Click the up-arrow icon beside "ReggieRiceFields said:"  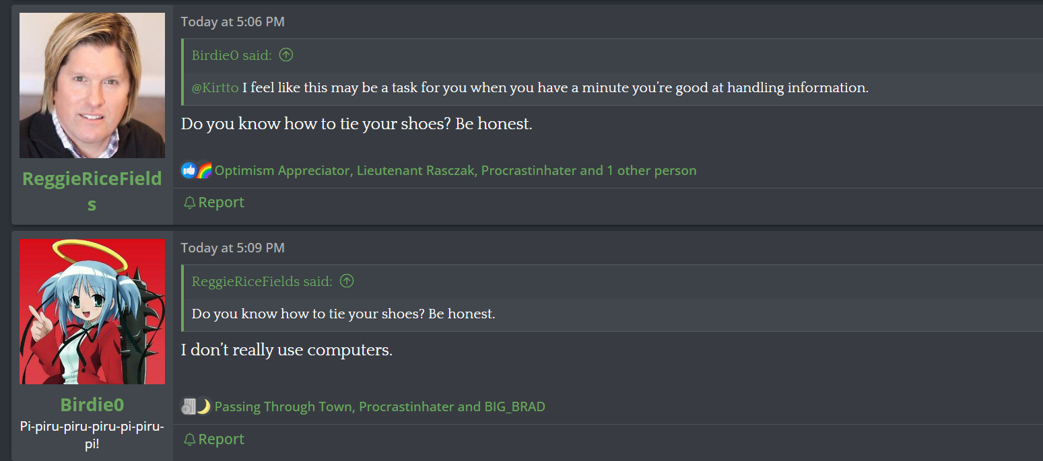[x=347, y=281]
